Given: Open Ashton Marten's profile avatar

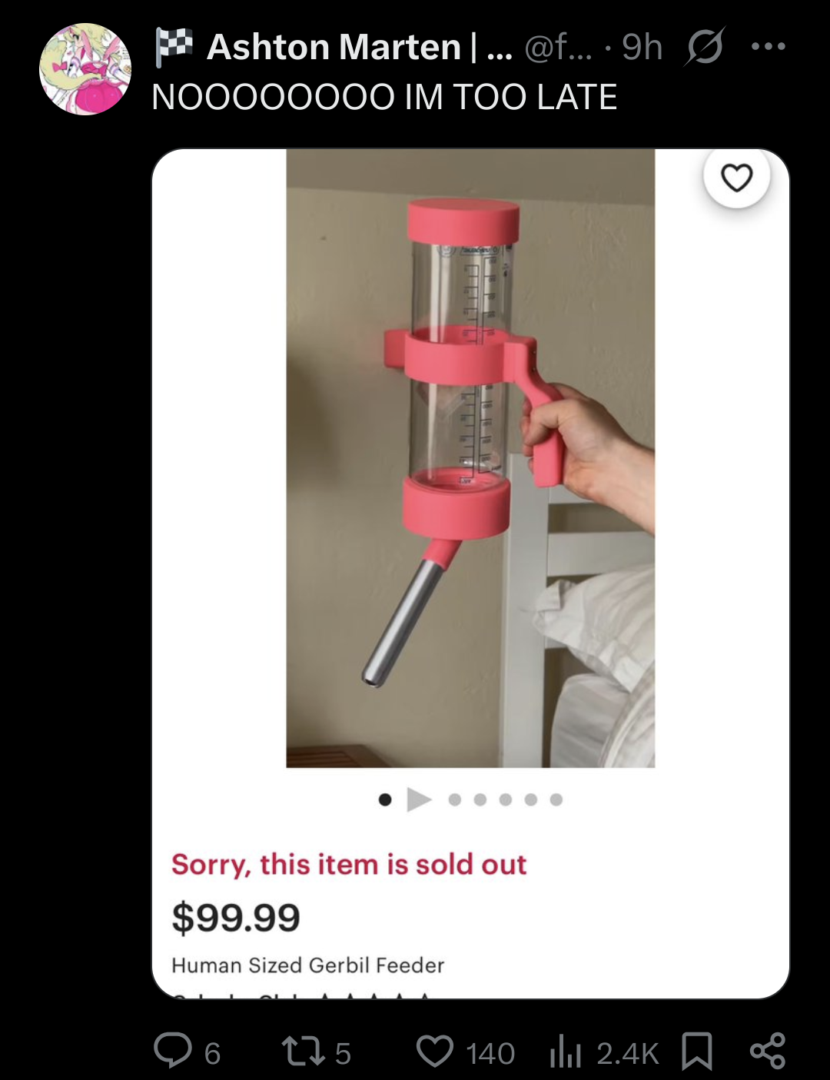Looking at the screenshot, I should (x=85, y=69).
